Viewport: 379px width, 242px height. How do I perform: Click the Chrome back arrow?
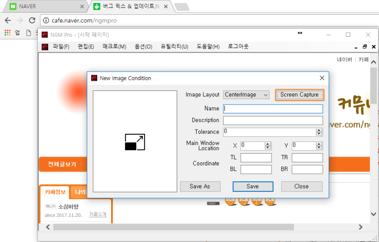coord(8,20)
